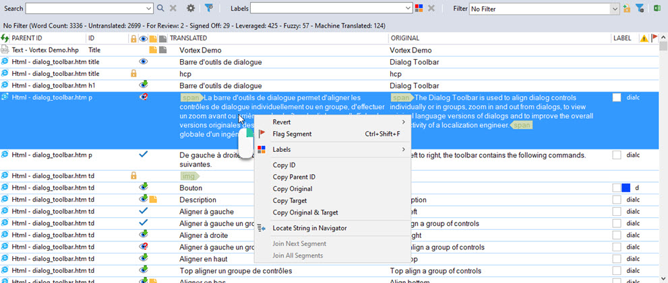The width and height of the screenshot is (668, 283).
Task: Click the search magnifier icon
Action: pos(160,9)
